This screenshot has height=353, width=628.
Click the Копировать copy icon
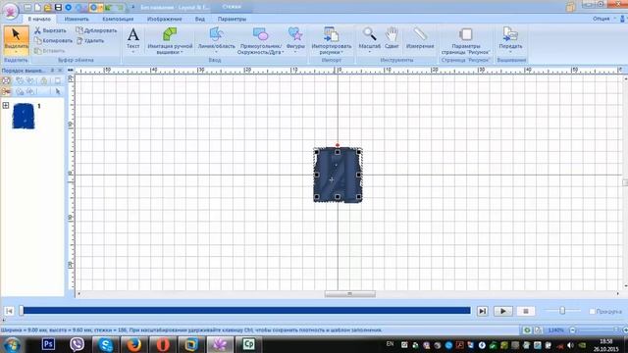37,40
